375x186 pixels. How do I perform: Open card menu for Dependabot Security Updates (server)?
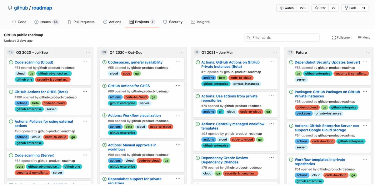(365, 62)
